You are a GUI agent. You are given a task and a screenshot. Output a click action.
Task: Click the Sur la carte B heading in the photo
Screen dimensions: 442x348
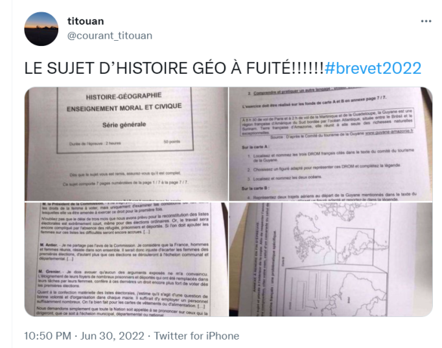[x=255, y=188]
